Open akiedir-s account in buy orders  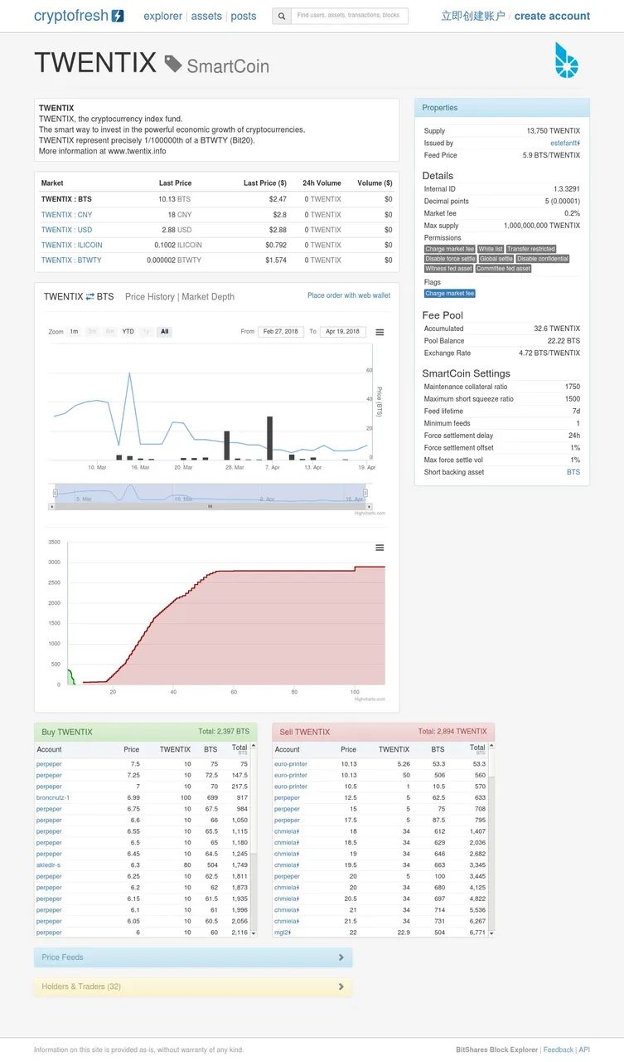49,865
